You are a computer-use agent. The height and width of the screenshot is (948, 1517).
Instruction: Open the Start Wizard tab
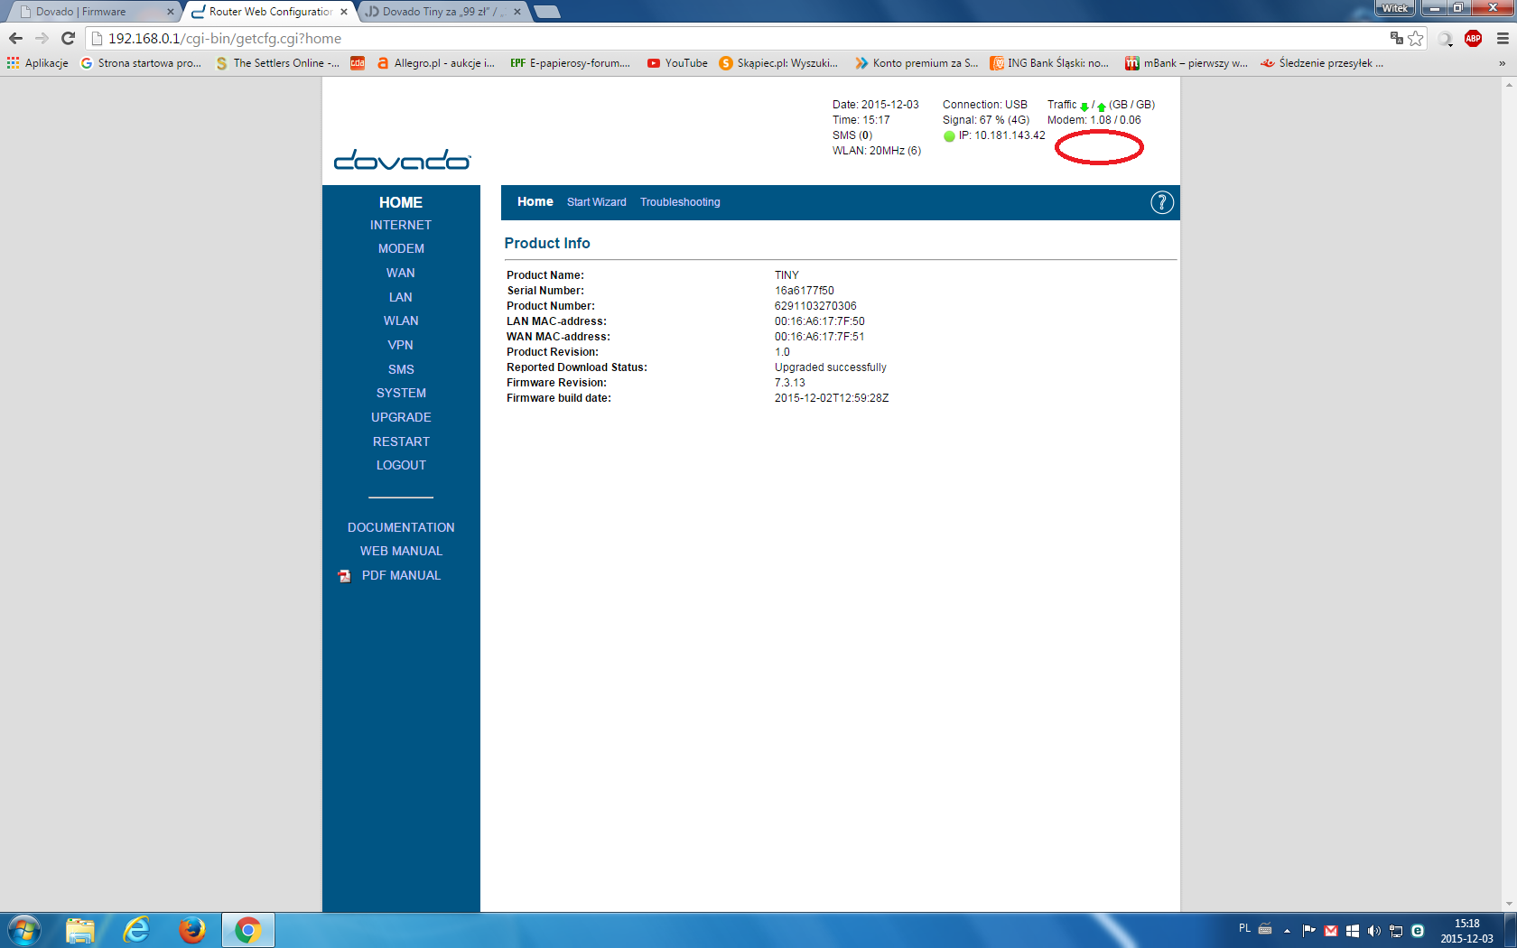(596, 202)
